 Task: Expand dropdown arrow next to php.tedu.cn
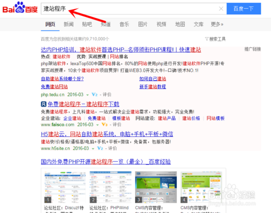point(87,95)
